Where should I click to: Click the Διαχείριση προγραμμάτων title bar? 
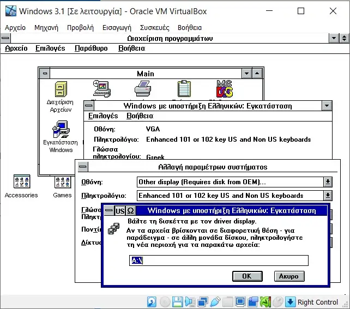point(170,38)
